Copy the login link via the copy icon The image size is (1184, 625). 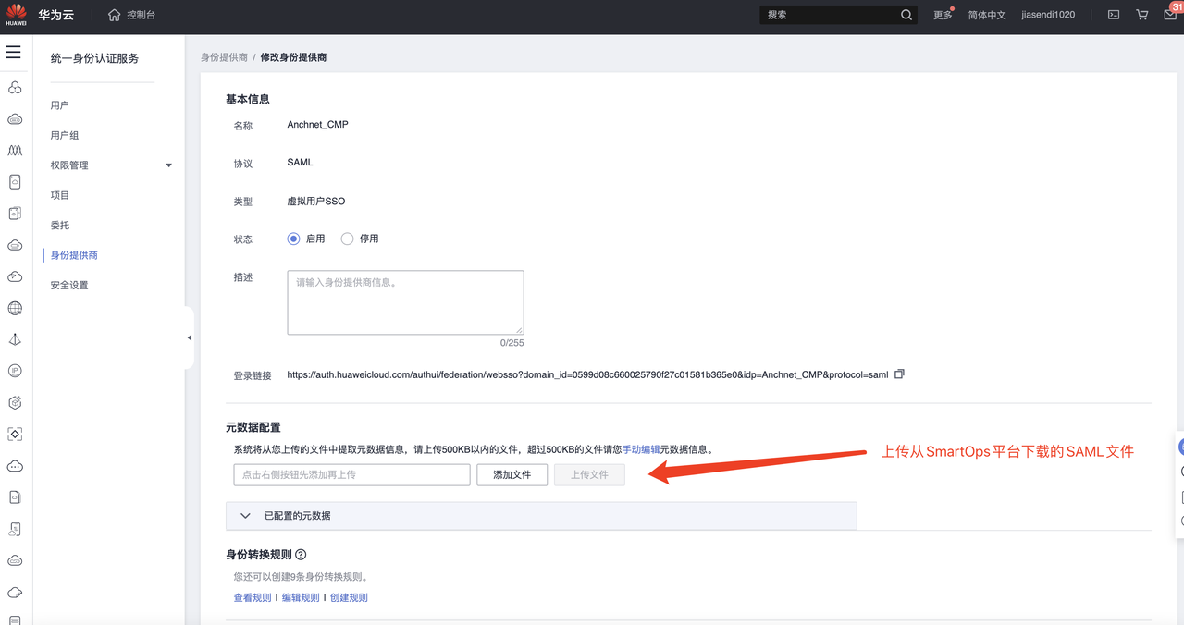coord(899,374)
